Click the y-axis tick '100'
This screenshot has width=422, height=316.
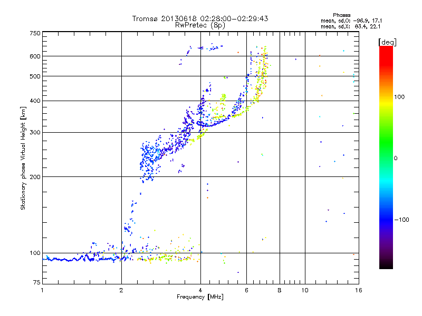tap(35, 253)
